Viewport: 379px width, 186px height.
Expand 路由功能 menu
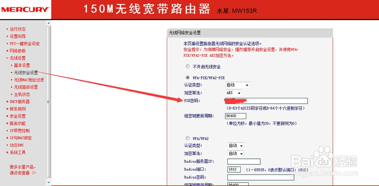17,123
